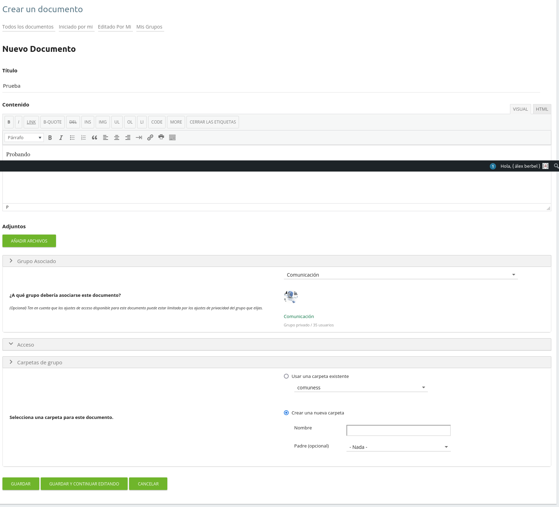Click the Nombre folder name input field
Image resolution: width=559 pixels, height=507 pixels.
click(398, 430)
